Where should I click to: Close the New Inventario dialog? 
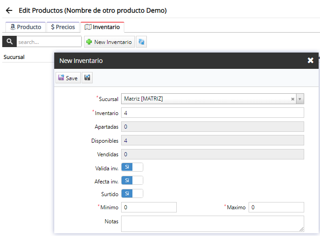tap(311, 61)
